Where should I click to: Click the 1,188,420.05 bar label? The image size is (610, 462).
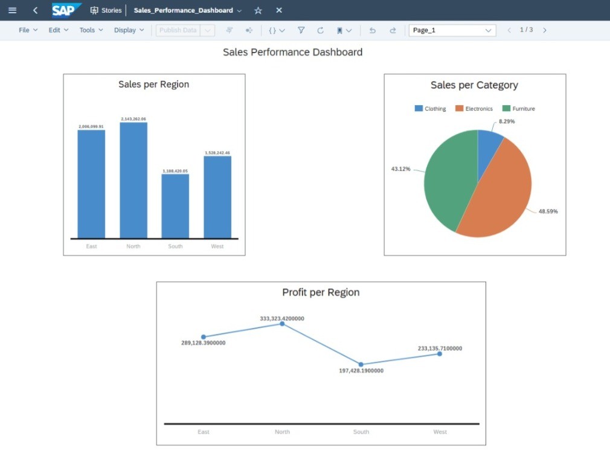coord(175,171)
